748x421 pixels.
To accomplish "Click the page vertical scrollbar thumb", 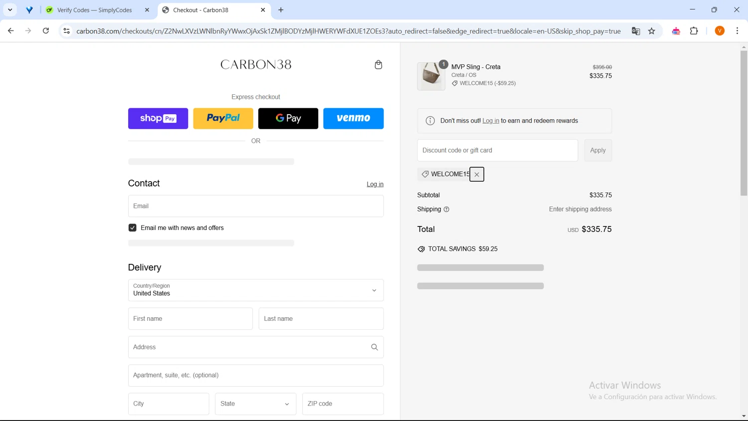I will [744, 123].
